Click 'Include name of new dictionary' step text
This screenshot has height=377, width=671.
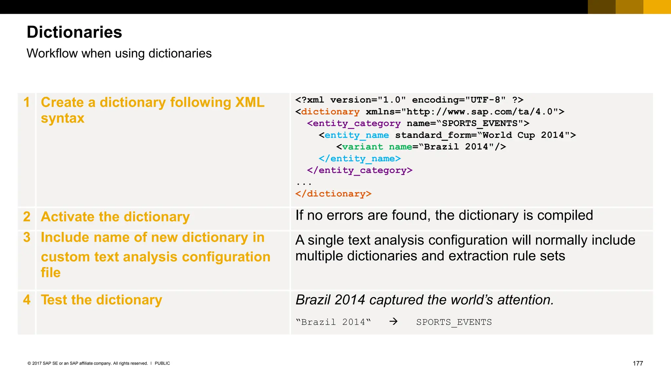[156, 255]
